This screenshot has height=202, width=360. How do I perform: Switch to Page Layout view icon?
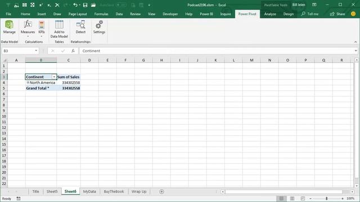click(x=292, y=199)
